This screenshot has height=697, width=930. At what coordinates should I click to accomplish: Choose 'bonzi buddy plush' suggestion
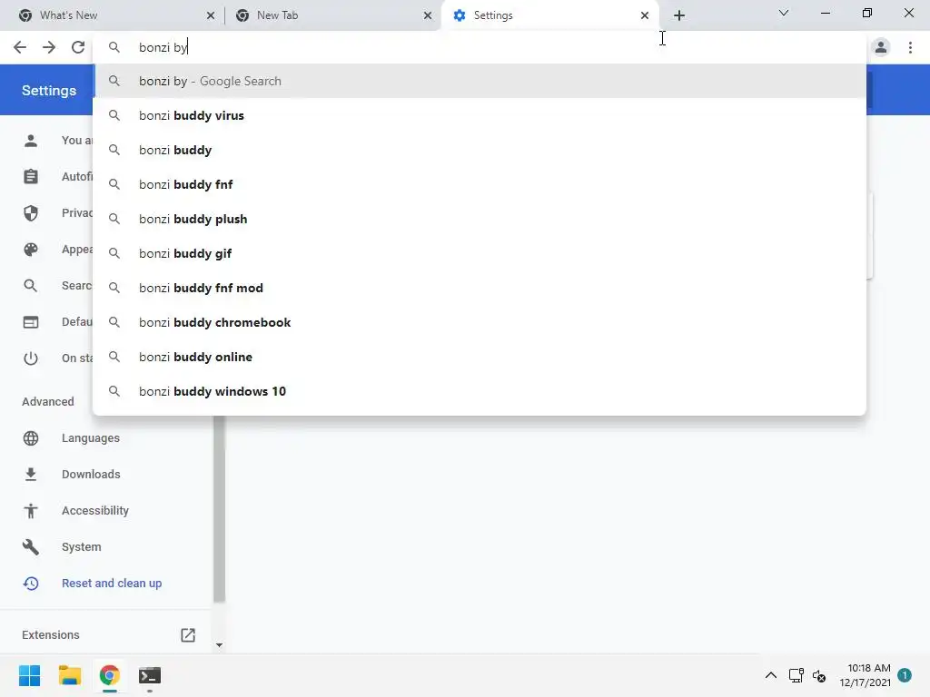click(479, 219)
